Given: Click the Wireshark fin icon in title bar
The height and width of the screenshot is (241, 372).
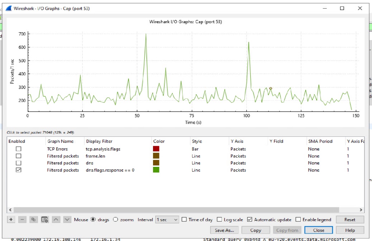Looking at the screenshot, I should point(9,8).
